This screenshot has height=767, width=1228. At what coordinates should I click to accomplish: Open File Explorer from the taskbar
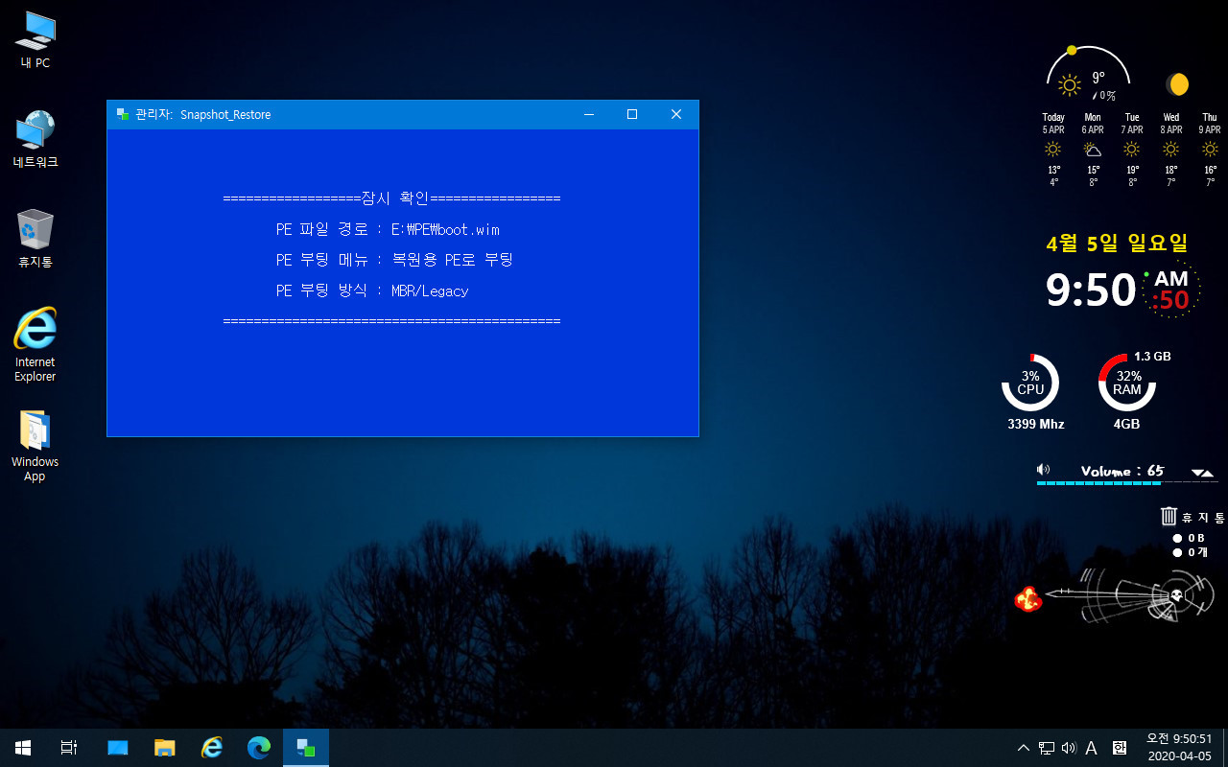[x=165, y=747]
